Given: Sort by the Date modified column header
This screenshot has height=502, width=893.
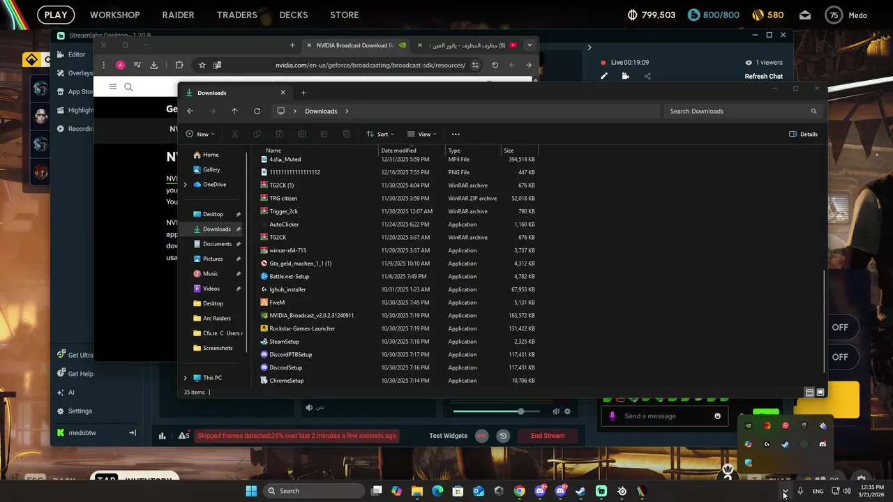Looking at the screenshot, I should [412, 151].
